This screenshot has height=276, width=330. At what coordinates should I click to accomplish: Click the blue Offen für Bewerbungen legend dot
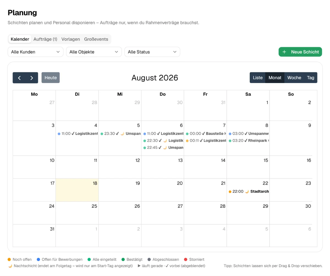(x=38, y=259)
